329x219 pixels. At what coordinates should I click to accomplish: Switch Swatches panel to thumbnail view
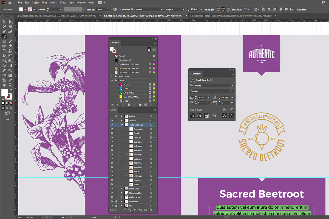154,49
